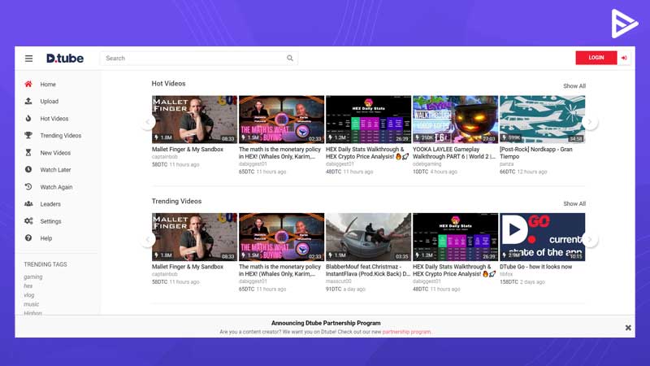Open YOOKA LAYLEE walkthrough thumbnail
This screenshot has width=650, height=366.
click(x=455, y=120)
